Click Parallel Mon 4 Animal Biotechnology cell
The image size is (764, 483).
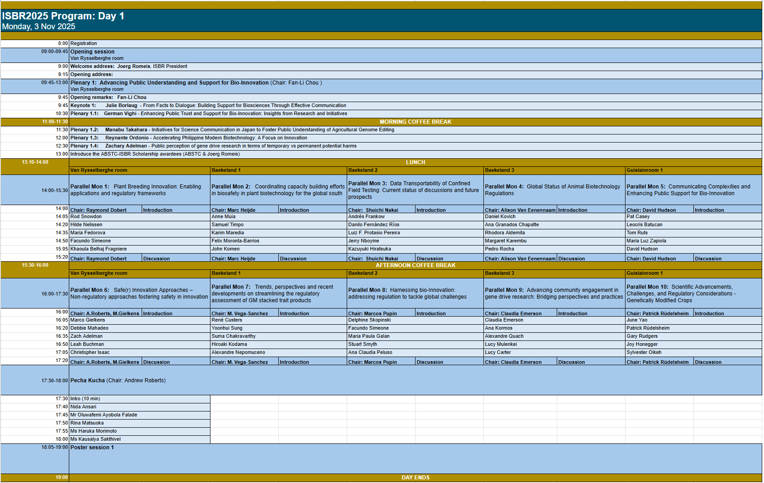554,190
